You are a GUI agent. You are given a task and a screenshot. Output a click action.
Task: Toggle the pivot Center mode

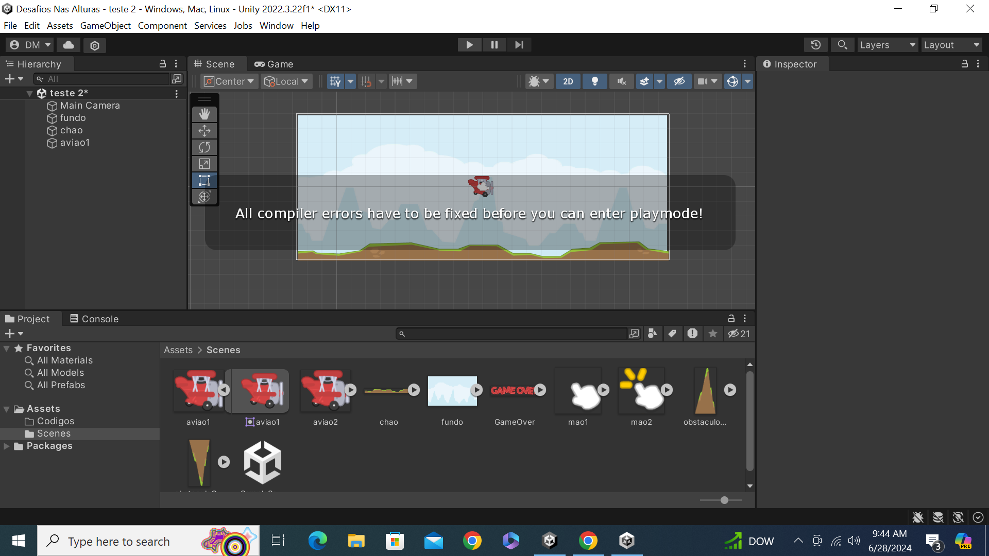click(x=229, y=81)
